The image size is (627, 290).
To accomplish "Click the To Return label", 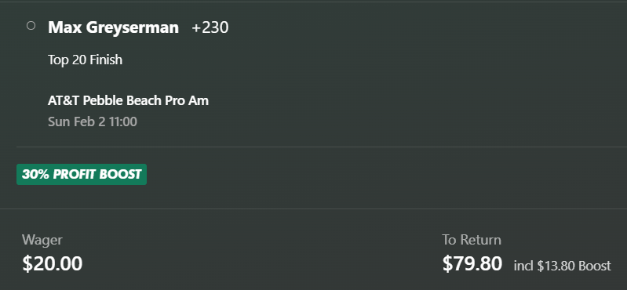I will (472, 240).
